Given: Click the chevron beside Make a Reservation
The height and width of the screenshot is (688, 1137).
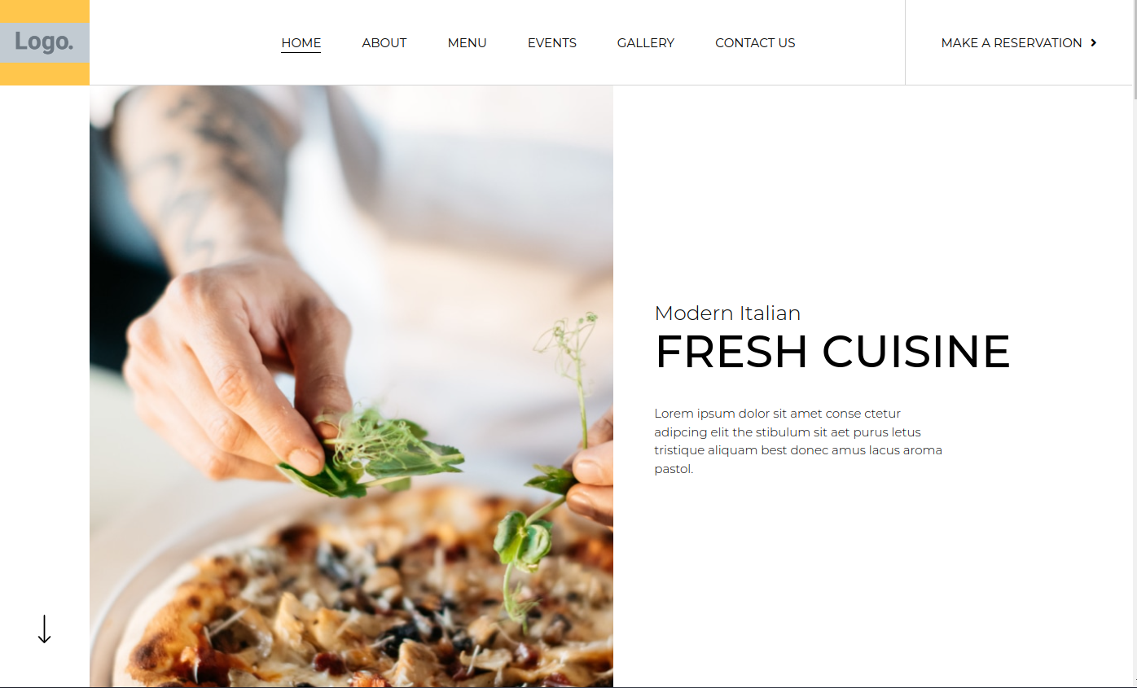Looking at the screenshot, I should 1094,43.
